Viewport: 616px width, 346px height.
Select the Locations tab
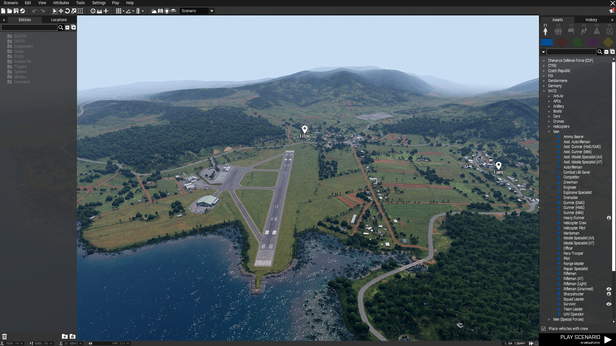(59, 20)
